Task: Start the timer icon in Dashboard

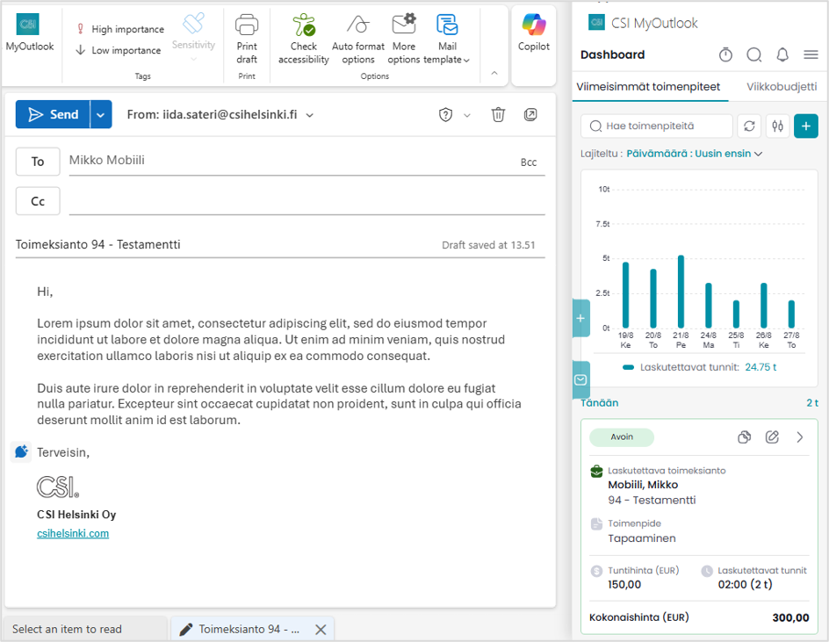Action: [725, 54]
